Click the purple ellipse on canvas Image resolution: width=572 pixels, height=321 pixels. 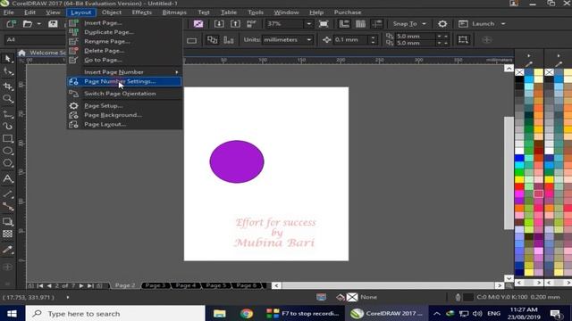(237, 161)
